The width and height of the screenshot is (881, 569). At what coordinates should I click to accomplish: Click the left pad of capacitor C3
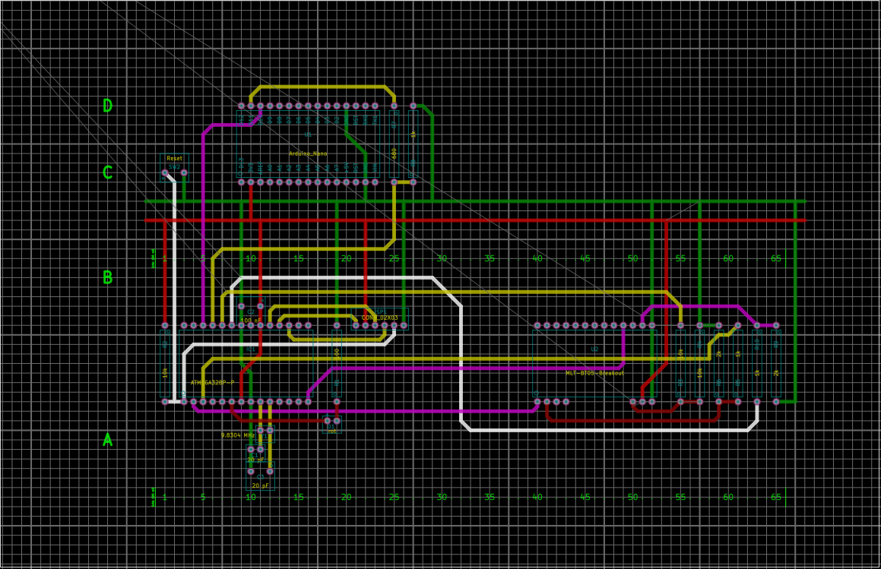[251, 471]
